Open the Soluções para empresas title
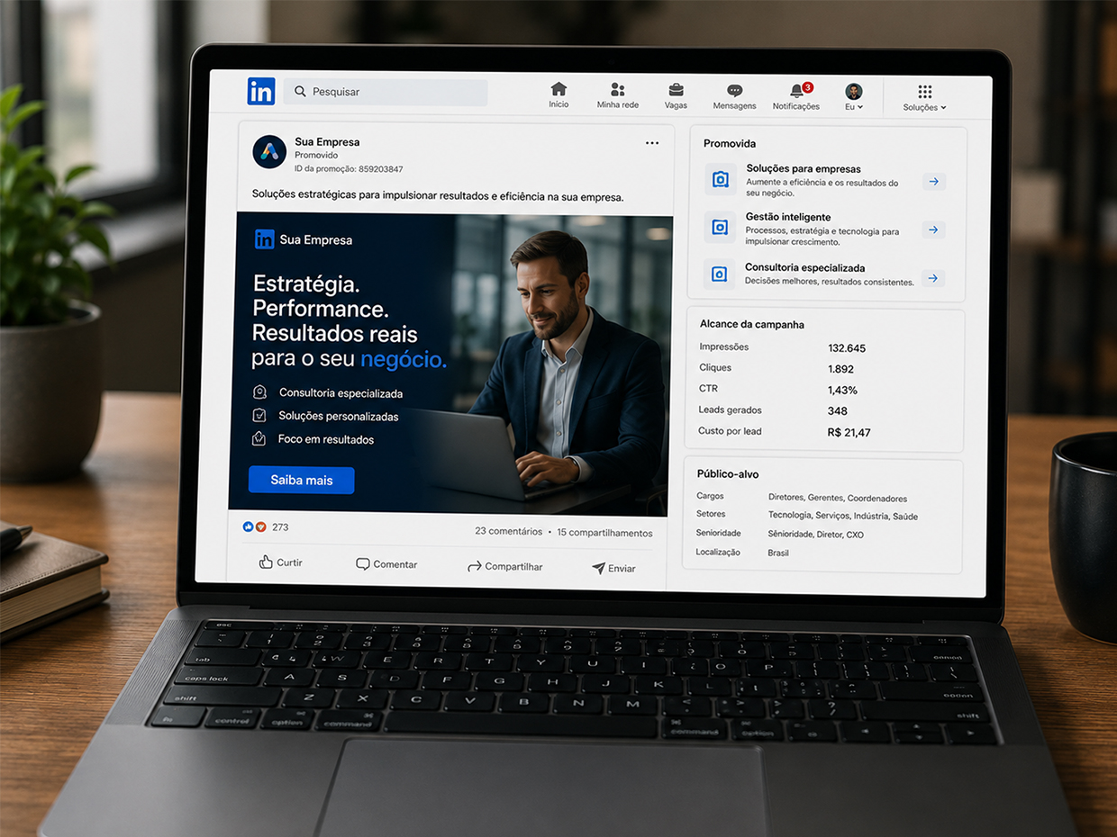The height and width of the screenshot is (837, 1117). point(804,168)
